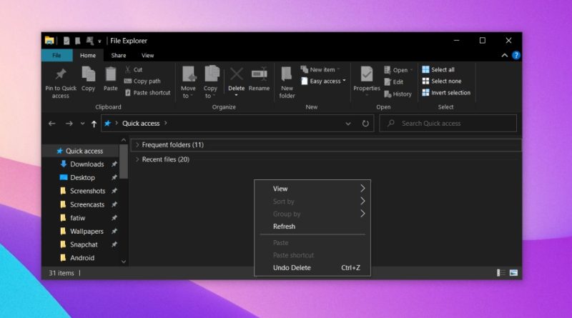Image resolution: width=572 pixels, height=318 pixels.
Task: Open the blue Help question icon
Action: pyautogui.click(x=516, y=56)
